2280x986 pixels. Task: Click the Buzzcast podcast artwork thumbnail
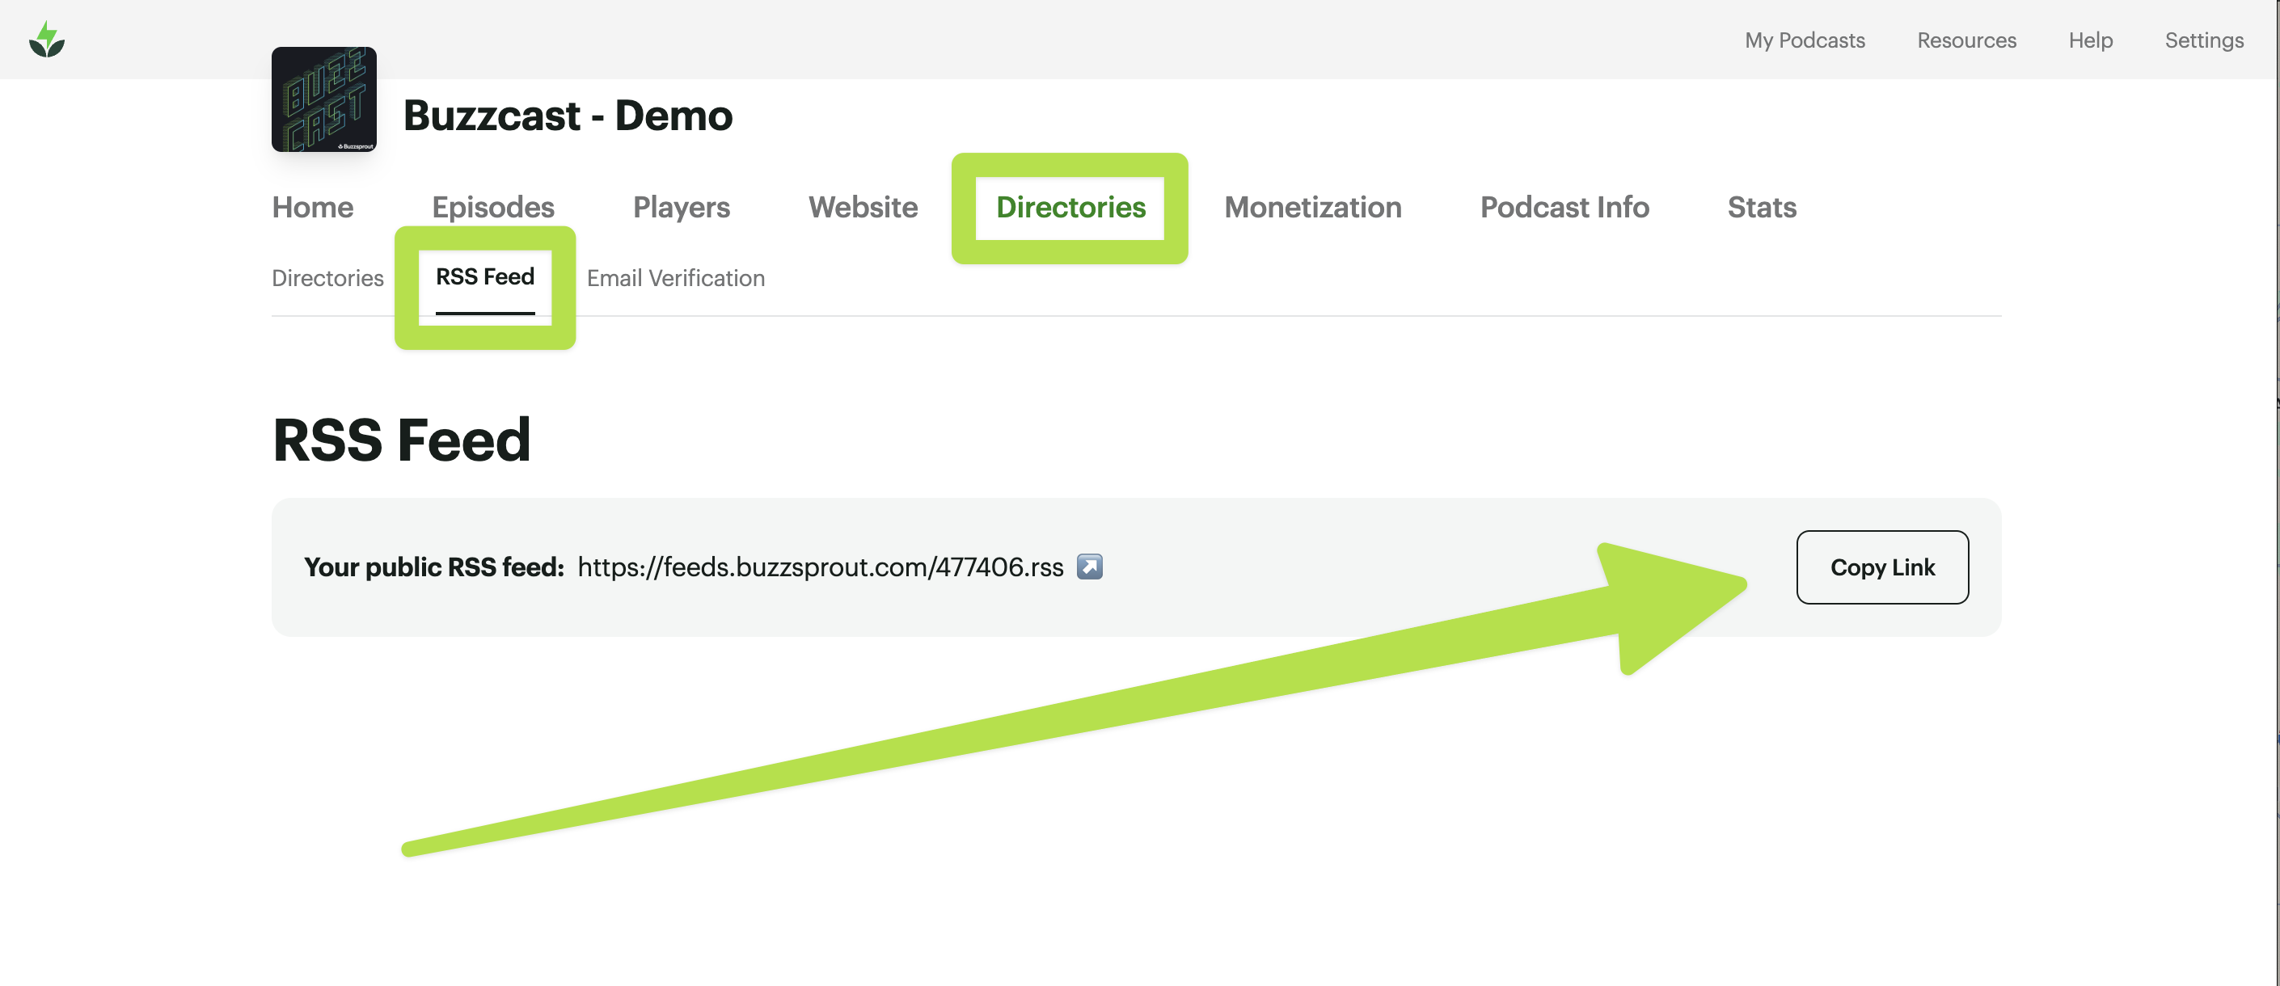[x=324, y=99]
